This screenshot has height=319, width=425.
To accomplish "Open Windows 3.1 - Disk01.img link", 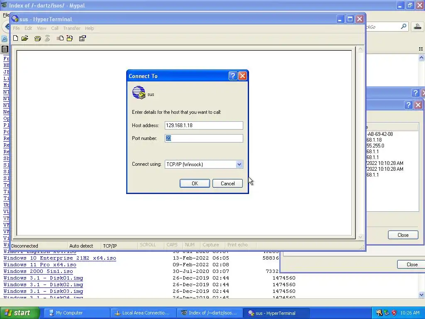I will coord(43,278).
